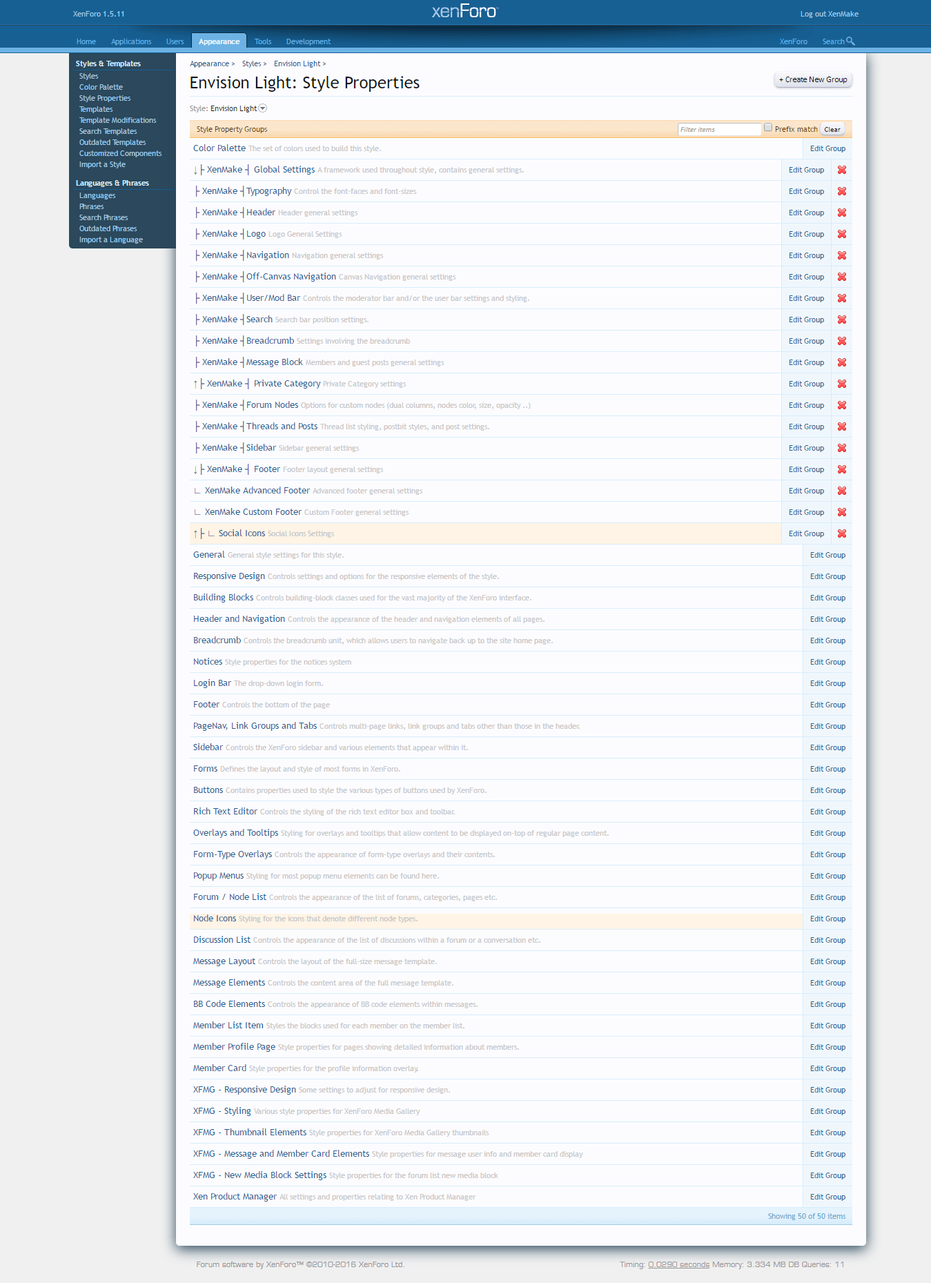This screenshot has width=931, height=1283.
Task: Remove the XenMake Logo property group
Action: tap(841, 234)
